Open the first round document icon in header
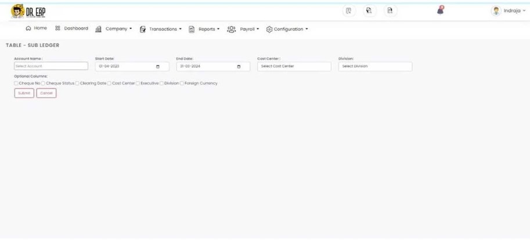 point(349,11)
